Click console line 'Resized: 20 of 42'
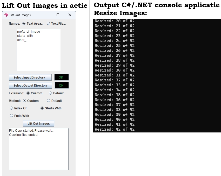Image resolution: width=221 pixels, height=176 pixels. point(115,21)
